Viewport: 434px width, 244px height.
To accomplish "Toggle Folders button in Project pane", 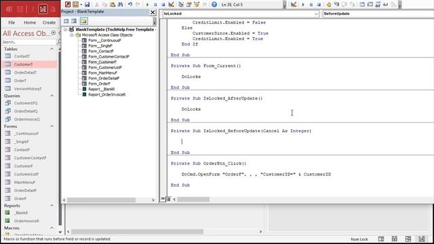I will tap(83, 21).
